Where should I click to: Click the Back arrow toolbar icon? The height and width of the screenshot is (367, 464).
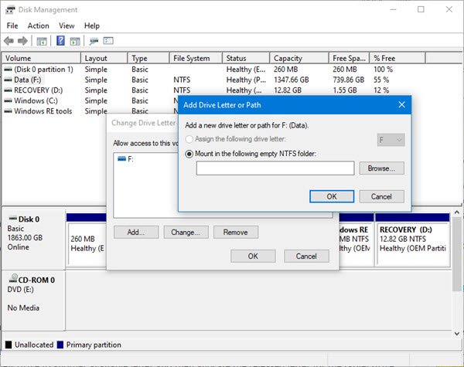click(9, 41)
